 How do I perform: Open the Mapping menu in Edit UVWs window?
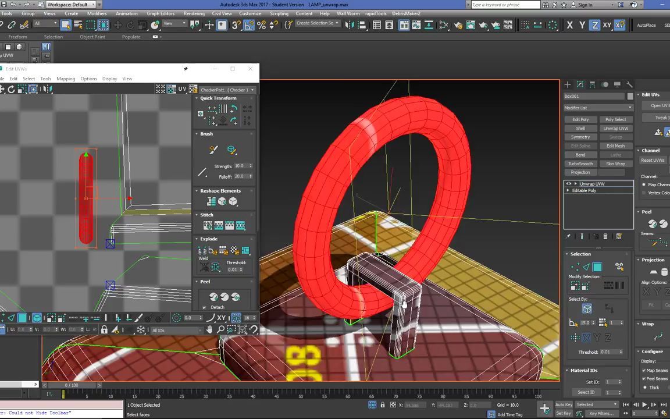point(65,79)
